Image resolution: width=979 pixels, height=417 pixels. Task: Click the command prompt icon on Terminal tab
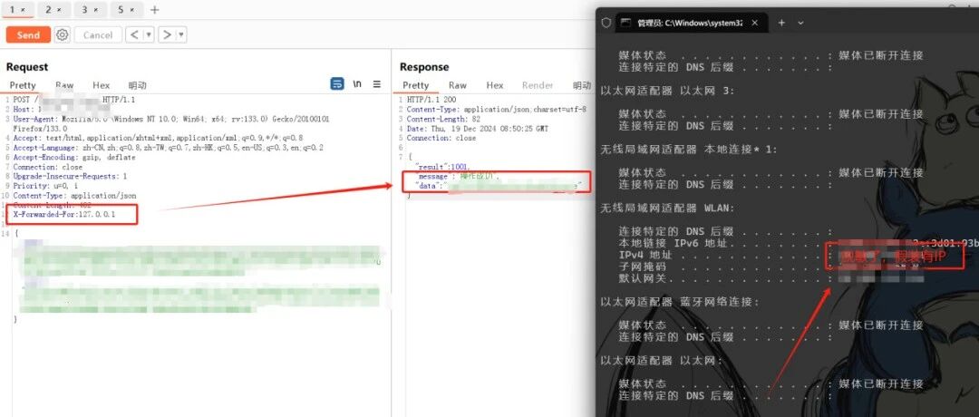coord(626,23)
